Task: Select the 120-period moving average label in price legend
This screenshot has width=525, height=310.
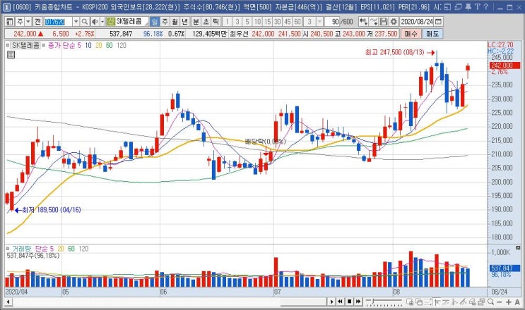Action: 122,45
